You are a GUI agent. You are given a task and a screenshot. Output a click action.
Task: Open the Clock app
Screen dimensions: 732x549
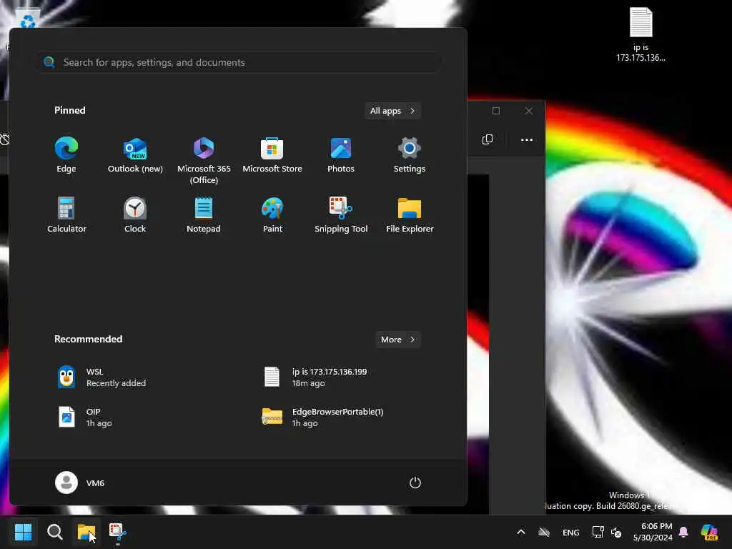click(135, 215)
